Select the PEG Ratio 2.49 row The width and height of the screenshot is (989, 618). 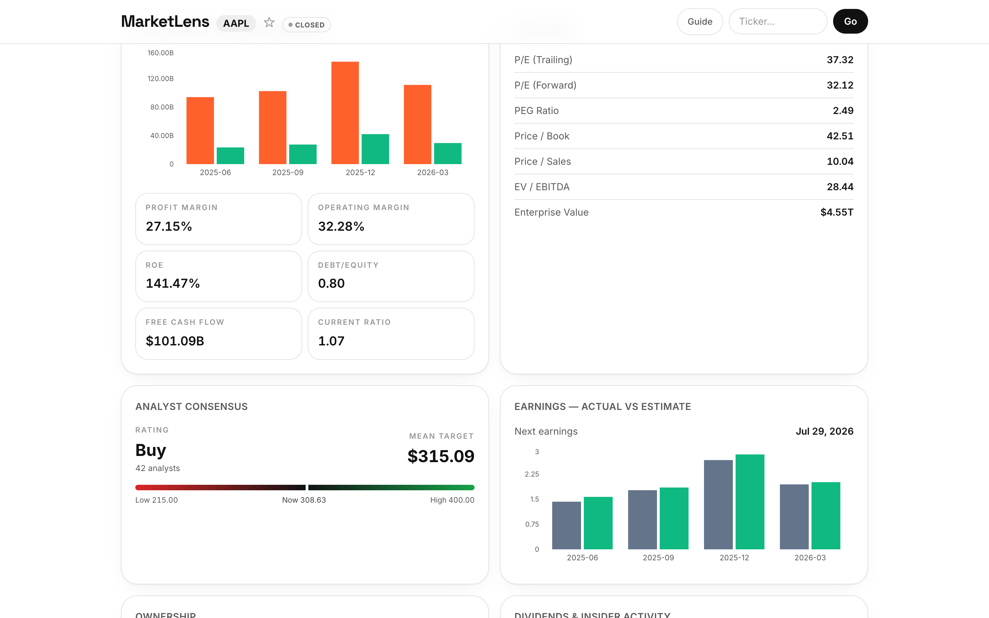684,111
